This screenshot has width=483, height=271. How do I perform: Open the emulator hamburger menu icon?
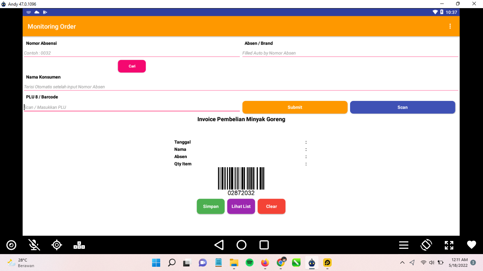pos(404,245)
